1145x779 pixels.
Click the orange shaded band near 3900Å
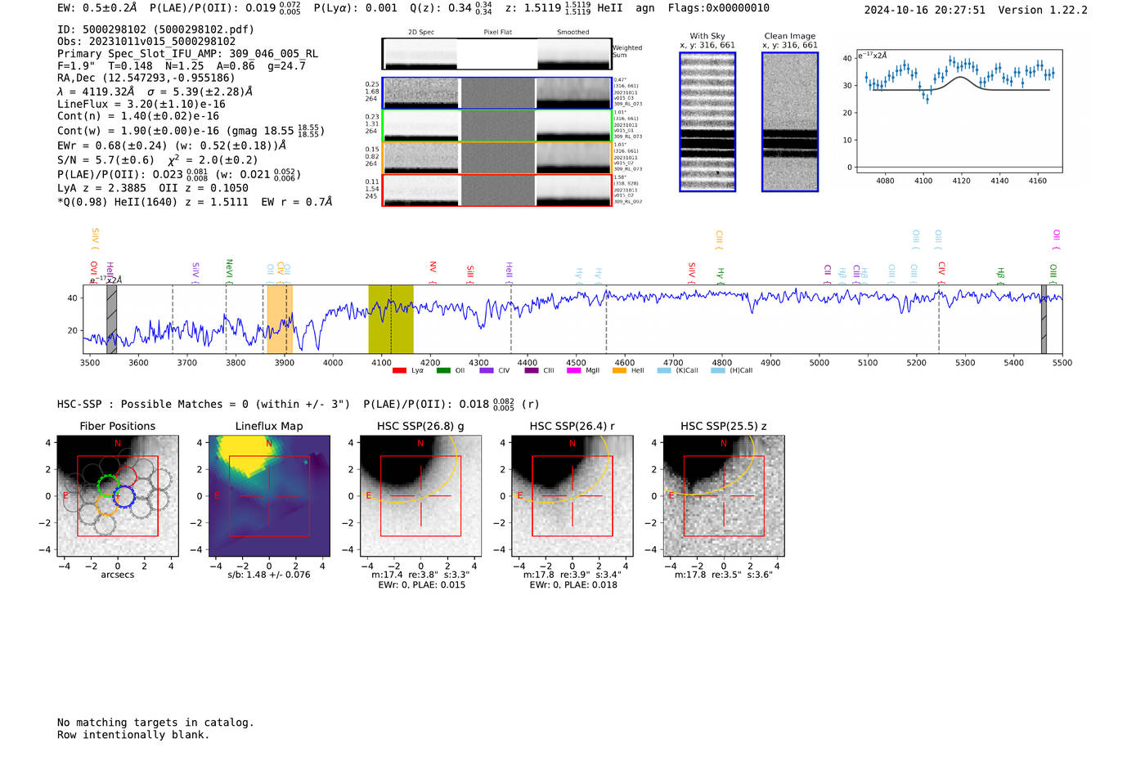[280, 319]
